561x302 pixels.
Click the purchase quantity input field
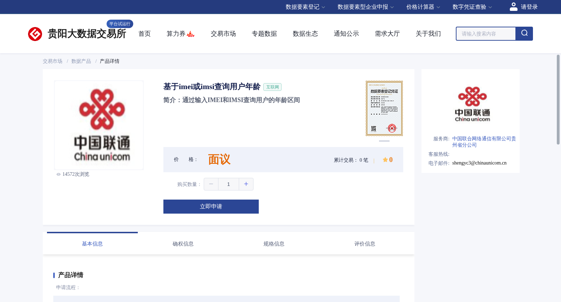point(229,184)
